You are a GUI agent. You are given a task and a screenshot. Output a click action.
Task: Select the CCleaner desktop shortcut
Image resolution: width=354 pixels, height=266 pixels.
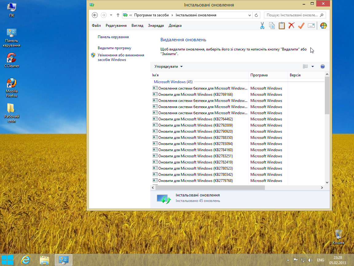(x=11, y=60)
